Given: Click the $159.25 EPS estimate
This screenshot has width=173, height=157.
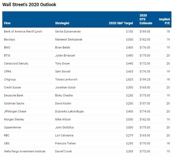Looking at the screenshot, I should [145, 79].
